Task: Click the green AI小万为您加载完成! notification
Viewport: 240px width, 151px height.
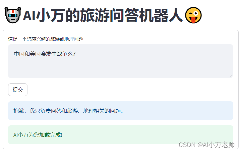Action: pos(121,135)
